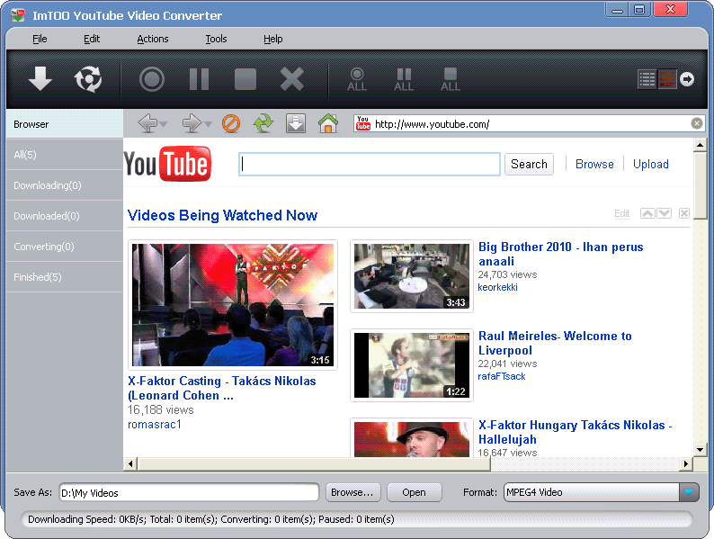The width and height of the screenshot is (714, 539).
Task: Click the Open button beside Browse
Action: tap(414, 492)
